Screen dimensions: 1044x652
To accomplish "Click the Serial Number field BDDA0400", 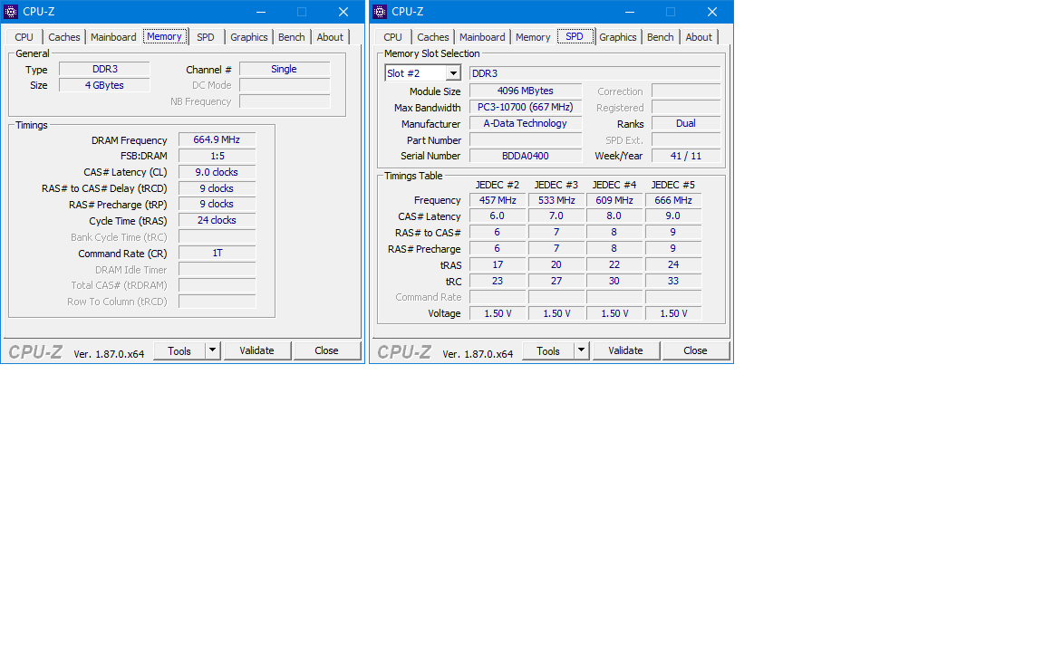I will click(x=526, y=156).
